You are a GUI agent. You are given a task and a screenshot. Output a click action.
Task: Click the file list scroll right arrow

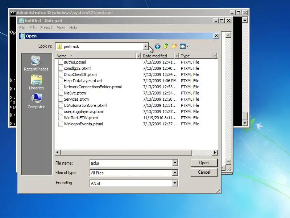(x=215, y=152)
